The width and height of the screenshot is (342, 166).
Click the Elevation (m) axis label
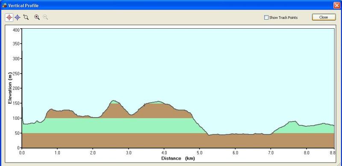[x=10, y=88]
